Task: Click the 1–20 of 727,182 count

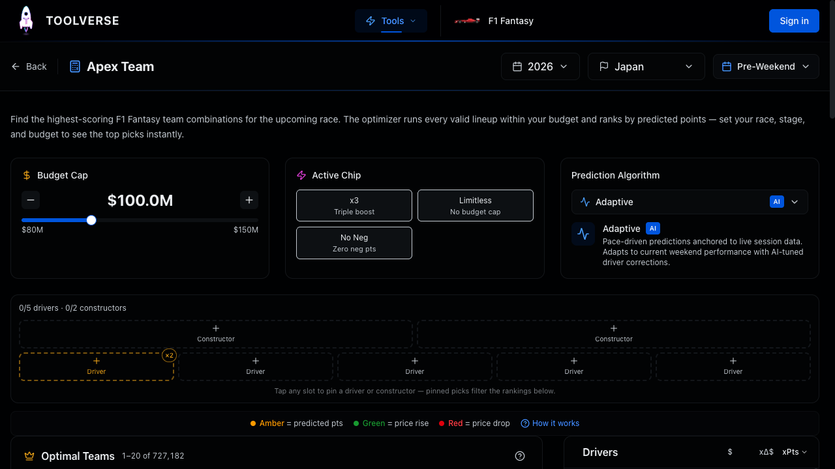Action: click(x=153, y=456)
